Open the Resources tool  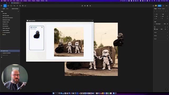[20, 6]
